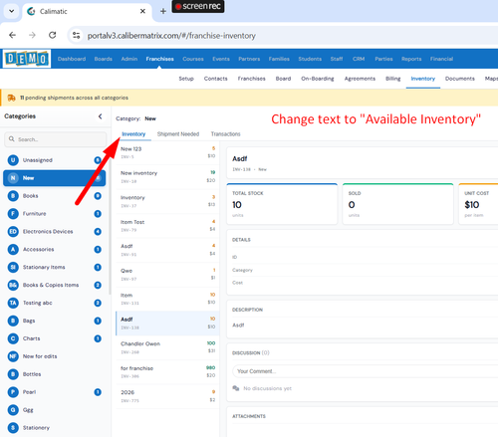
Task: Select the Books category
Action: (x=55, y=196)
